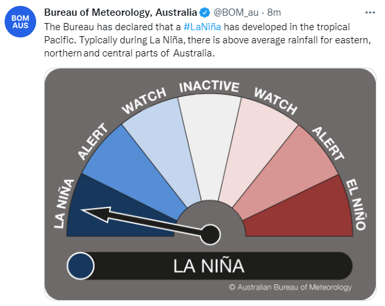Click the blue verified badge icon
The image size is (385, 306).
click(x=204, y=12)
